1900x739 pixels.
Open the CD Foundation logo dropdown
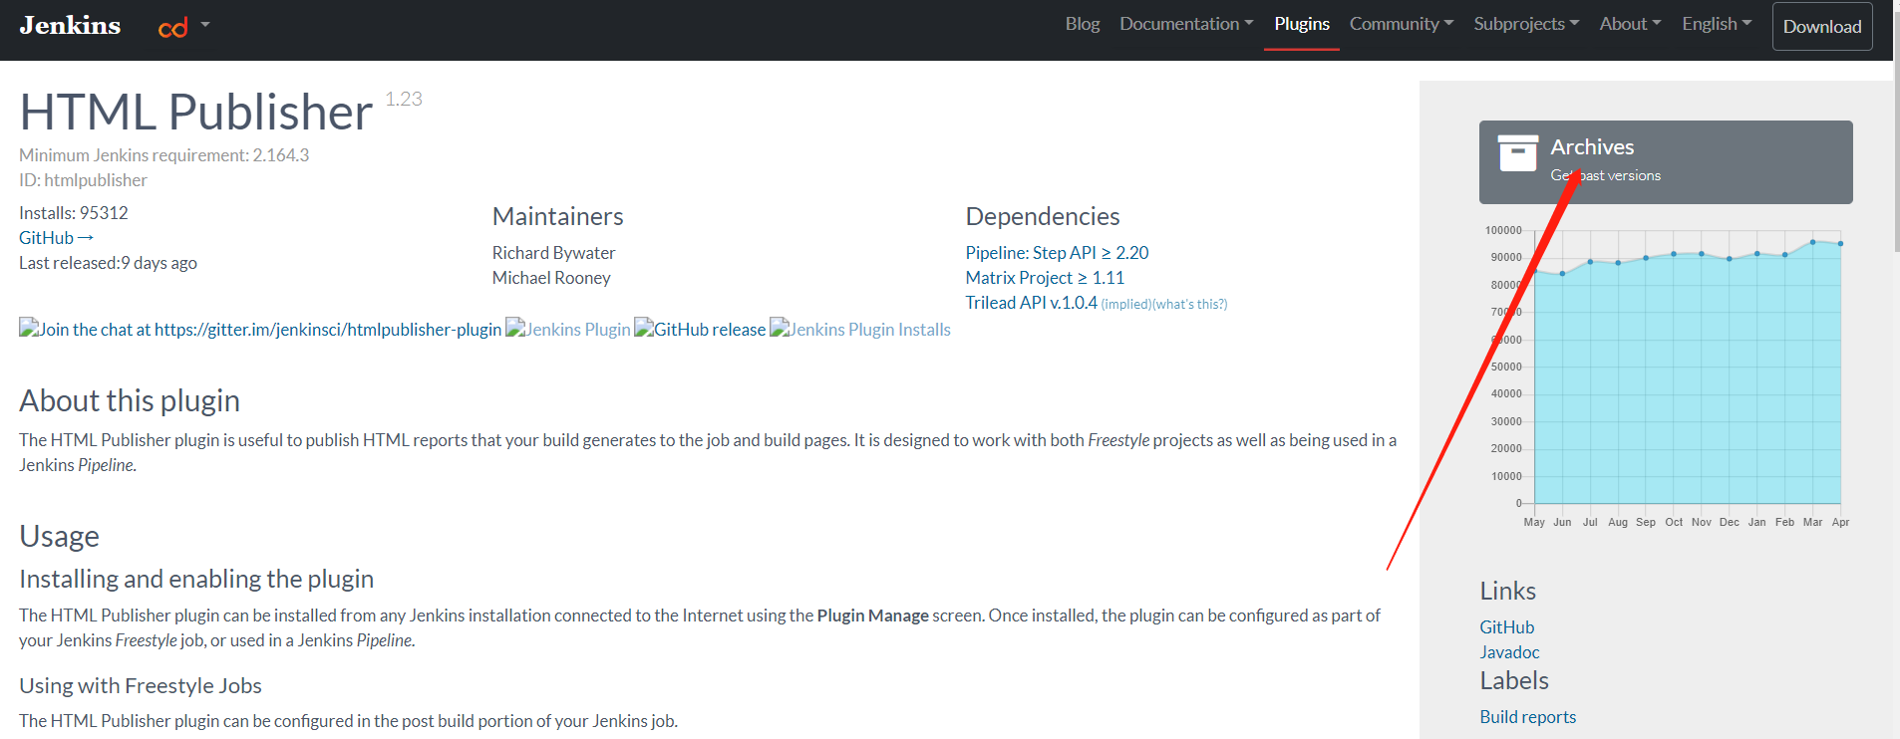pos(184,26)
